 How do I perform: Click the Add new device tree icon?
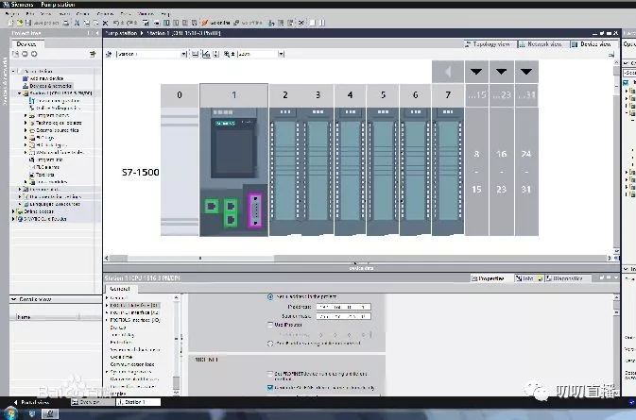[x=26, y=78]
